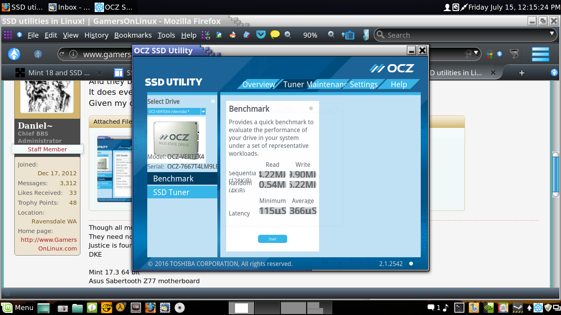Select Benchmark in the left sidebar
This screenshot has width=561, height=315.
coord(182,178)
